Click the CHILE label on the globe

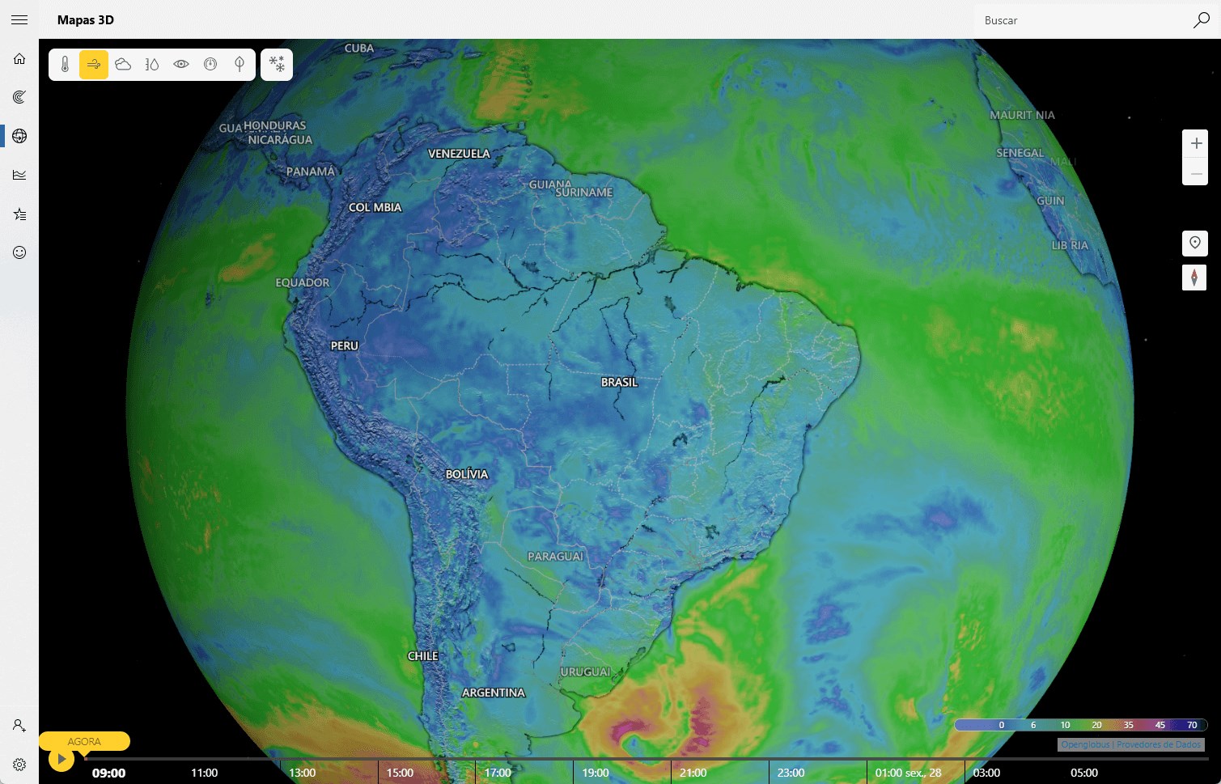tap(422, 656)
